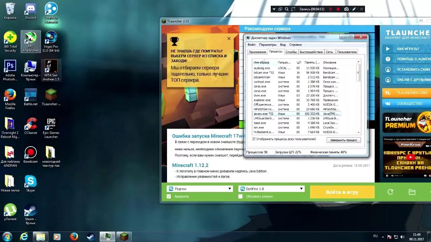
Task: Close the yellow server tip popup
Action: [x=229, y=38]
